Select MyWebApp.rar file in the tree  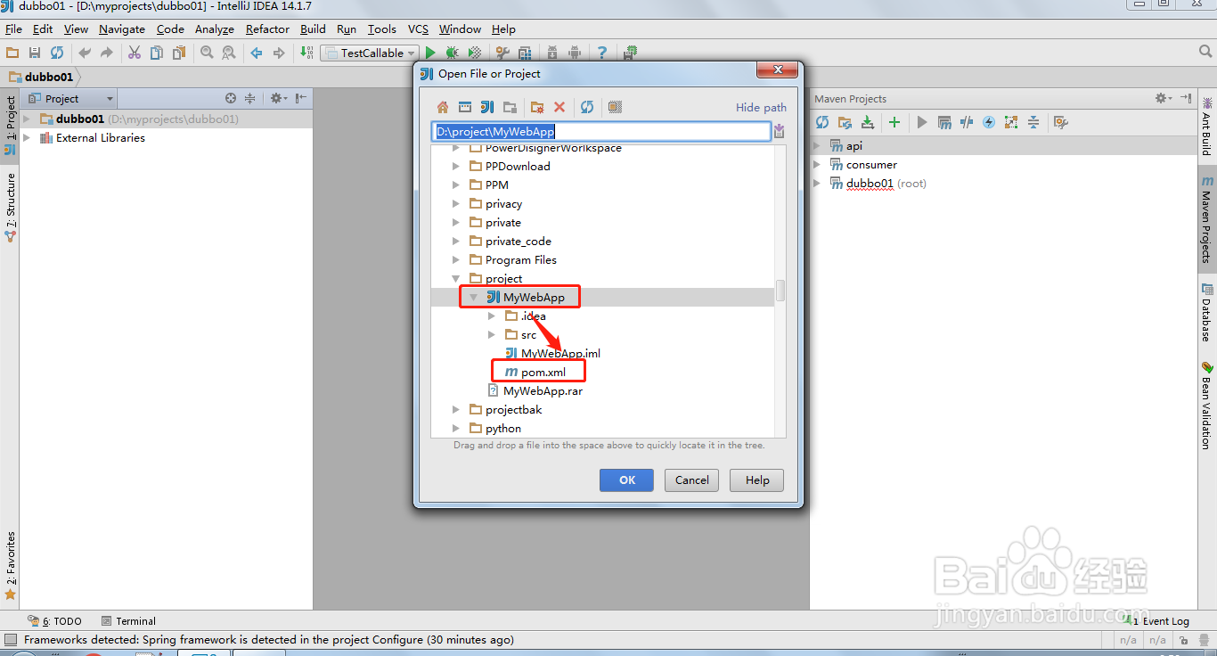tap(535, 391)
